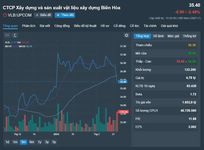Image resolution: width=204 pixels, height=150 pixels.
Task: Click the blue 35.40 price marker on axis
Action: [123, 82]
